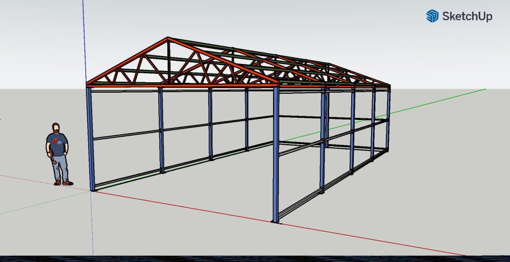Select the front-left corner blue column
Viewport: 510px width, 262px height.
[91, 139]
